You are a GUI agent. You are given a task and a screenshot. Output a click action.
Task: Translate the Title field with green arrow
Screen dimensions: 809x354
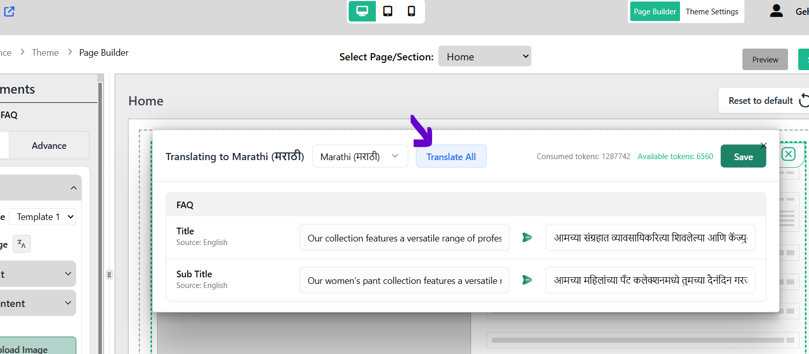click(x=527, y=237)
